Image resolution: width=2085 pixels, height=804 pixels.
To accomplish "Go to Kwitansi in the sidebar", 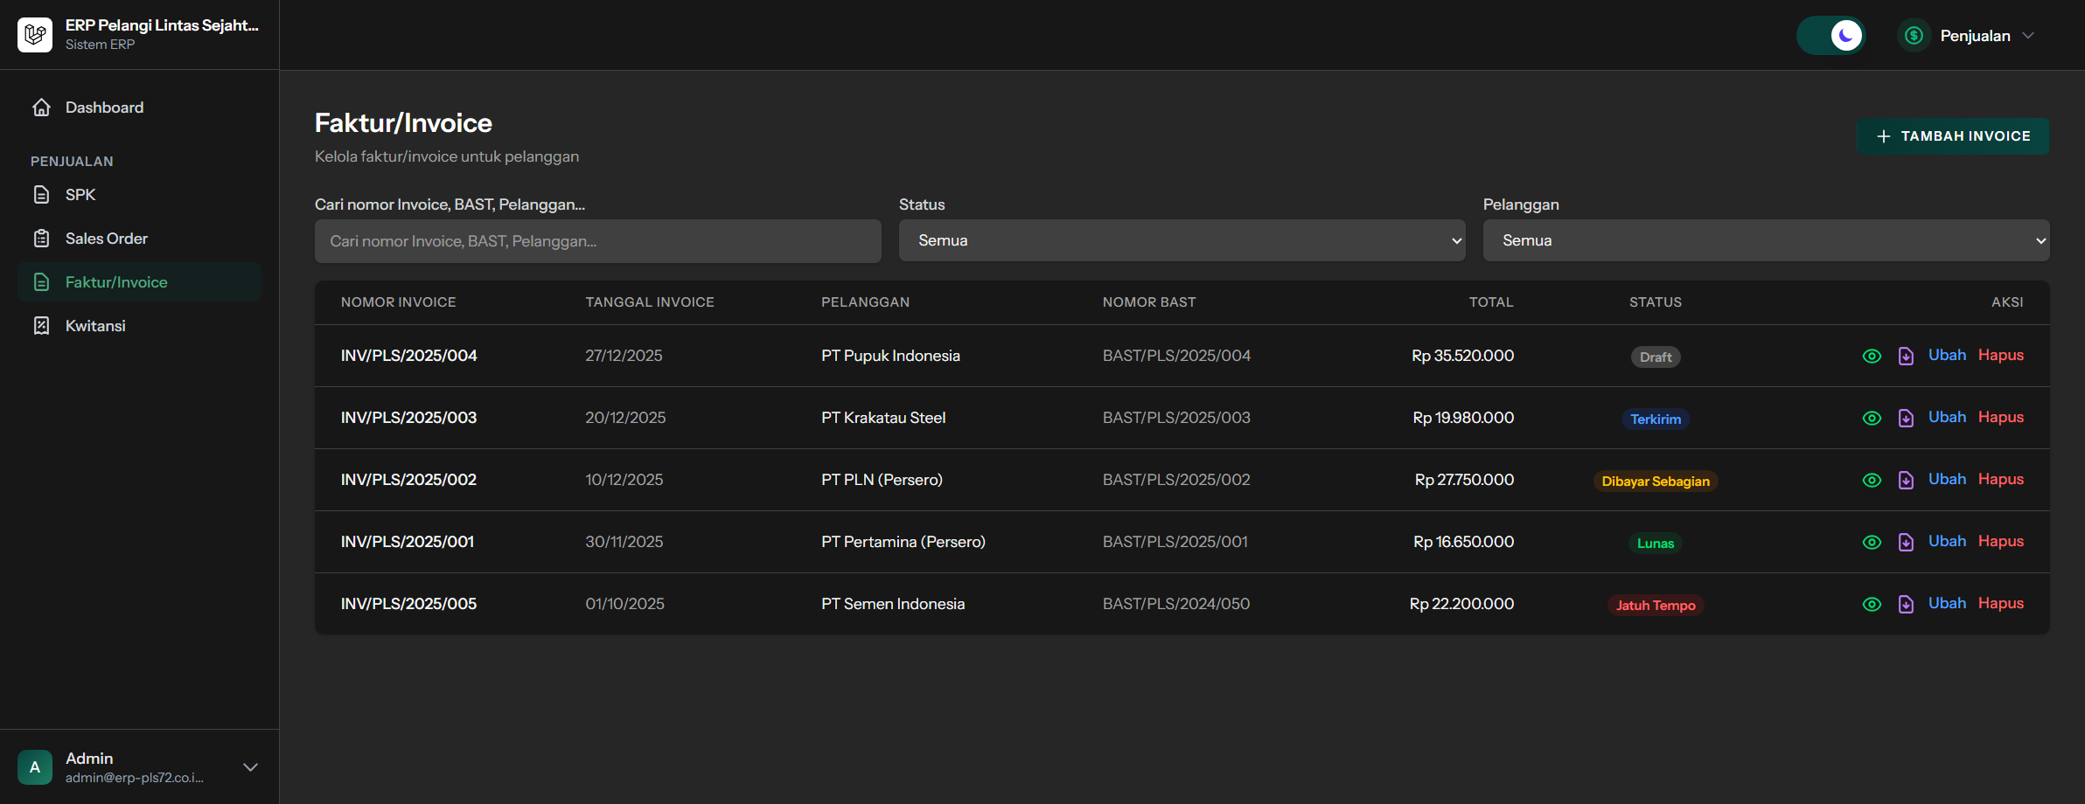I will pyautogui.click(x=95, y=326).
